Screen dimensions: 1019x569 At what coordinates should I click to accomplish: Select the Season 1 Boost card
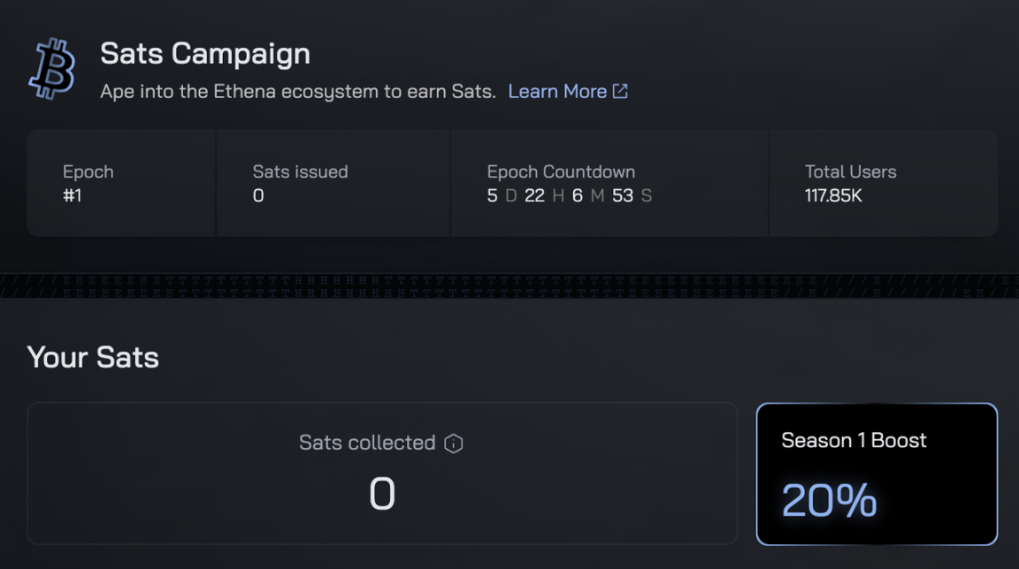(877, 474)
